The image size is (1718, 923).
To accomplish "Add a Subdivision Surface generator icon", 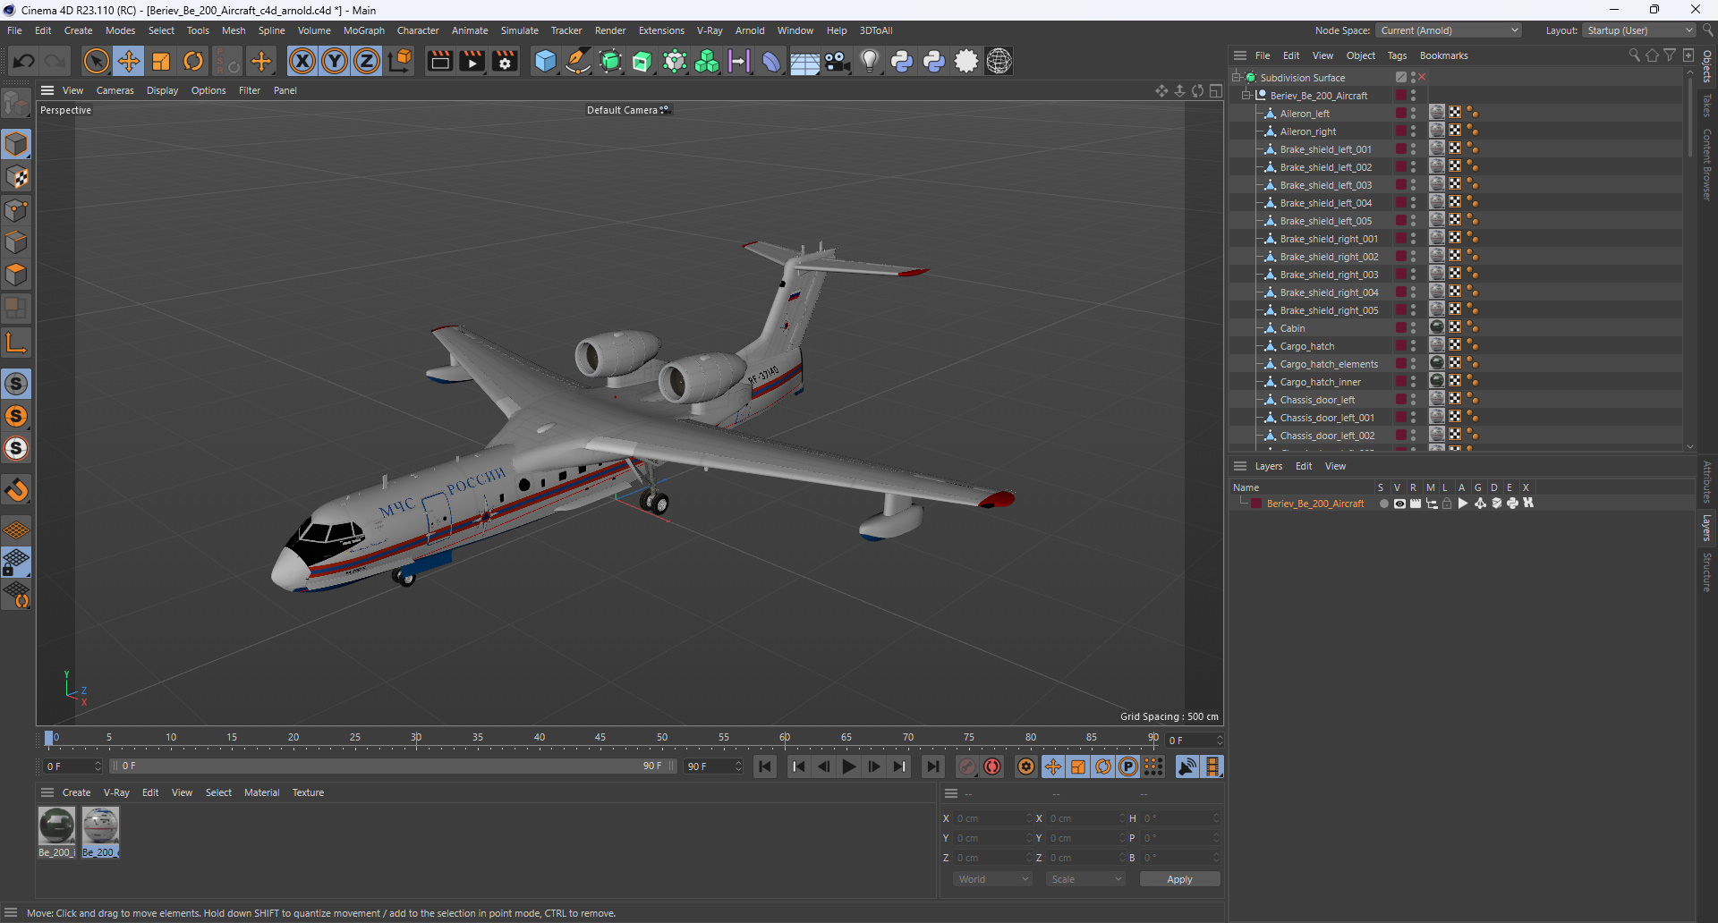I will tap(610, 61).
